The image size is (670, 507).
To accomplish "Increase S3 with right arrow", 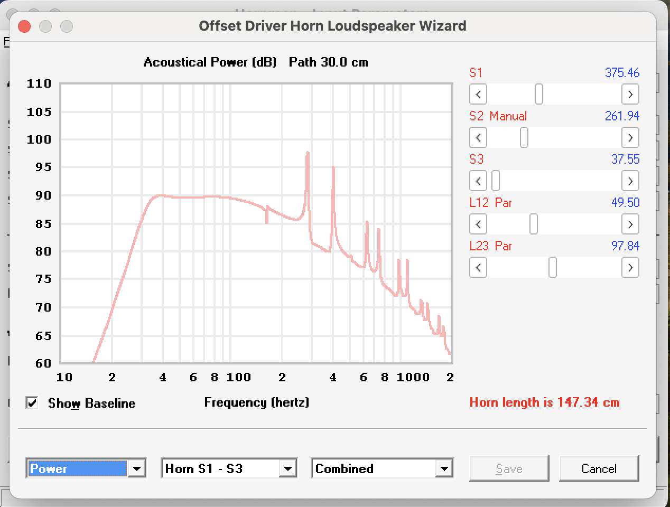I will (x=630, y=181).
